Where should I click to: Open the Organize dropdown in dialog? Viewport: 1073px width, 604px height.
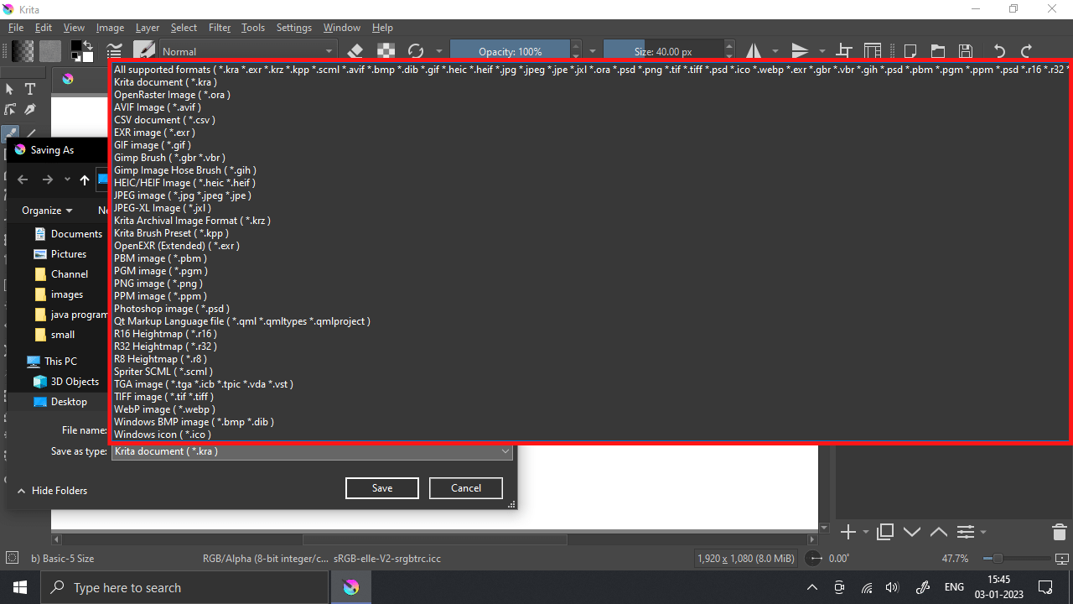(47, 211)
